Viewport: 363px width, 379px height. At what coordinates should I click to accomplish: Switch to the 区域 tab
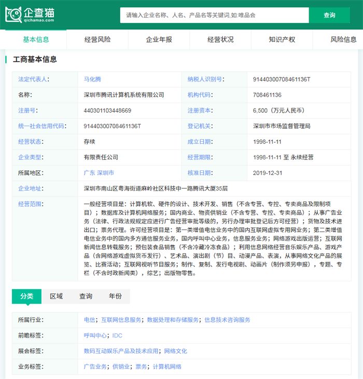point(56,296)
